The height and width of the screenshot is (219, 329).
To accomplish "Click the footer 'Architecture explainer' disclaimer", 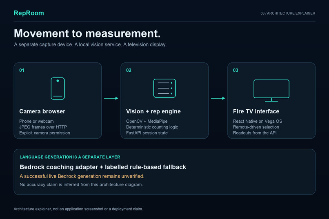I will click(78, 209).
